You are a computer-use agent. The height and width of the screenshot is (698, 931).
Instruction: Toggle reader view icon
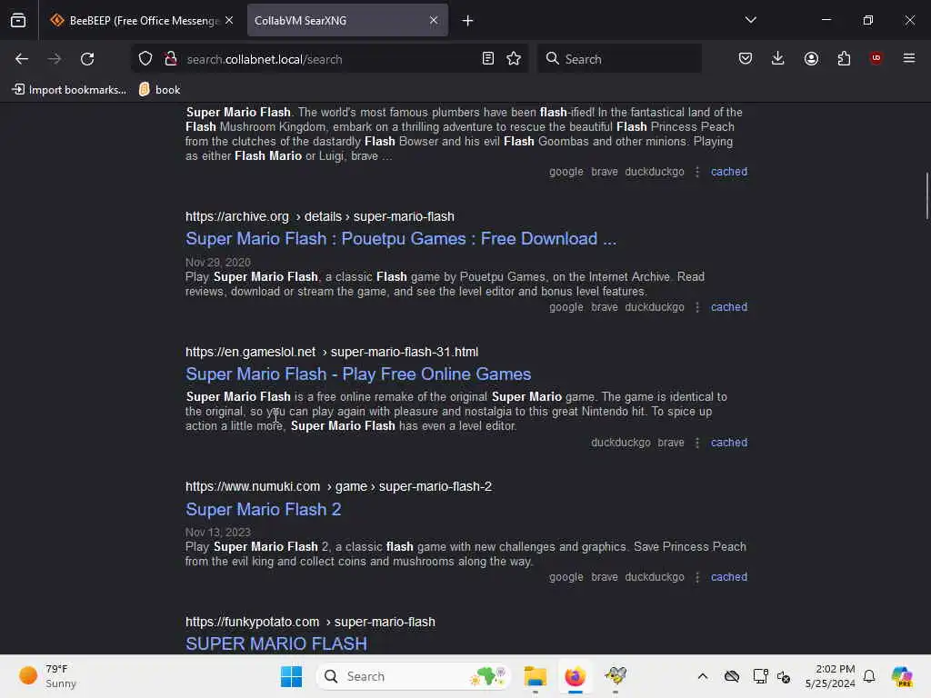pos(488,59)
